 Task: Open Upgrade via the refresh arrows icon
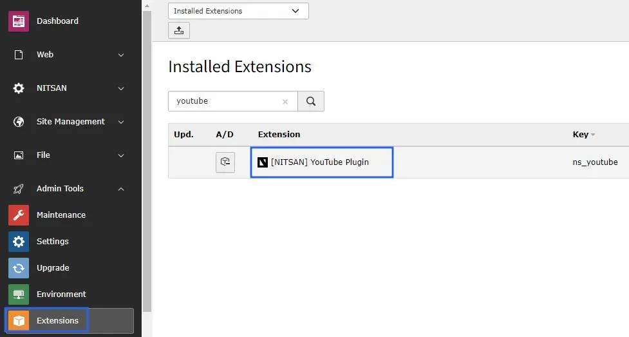point(19,268)
